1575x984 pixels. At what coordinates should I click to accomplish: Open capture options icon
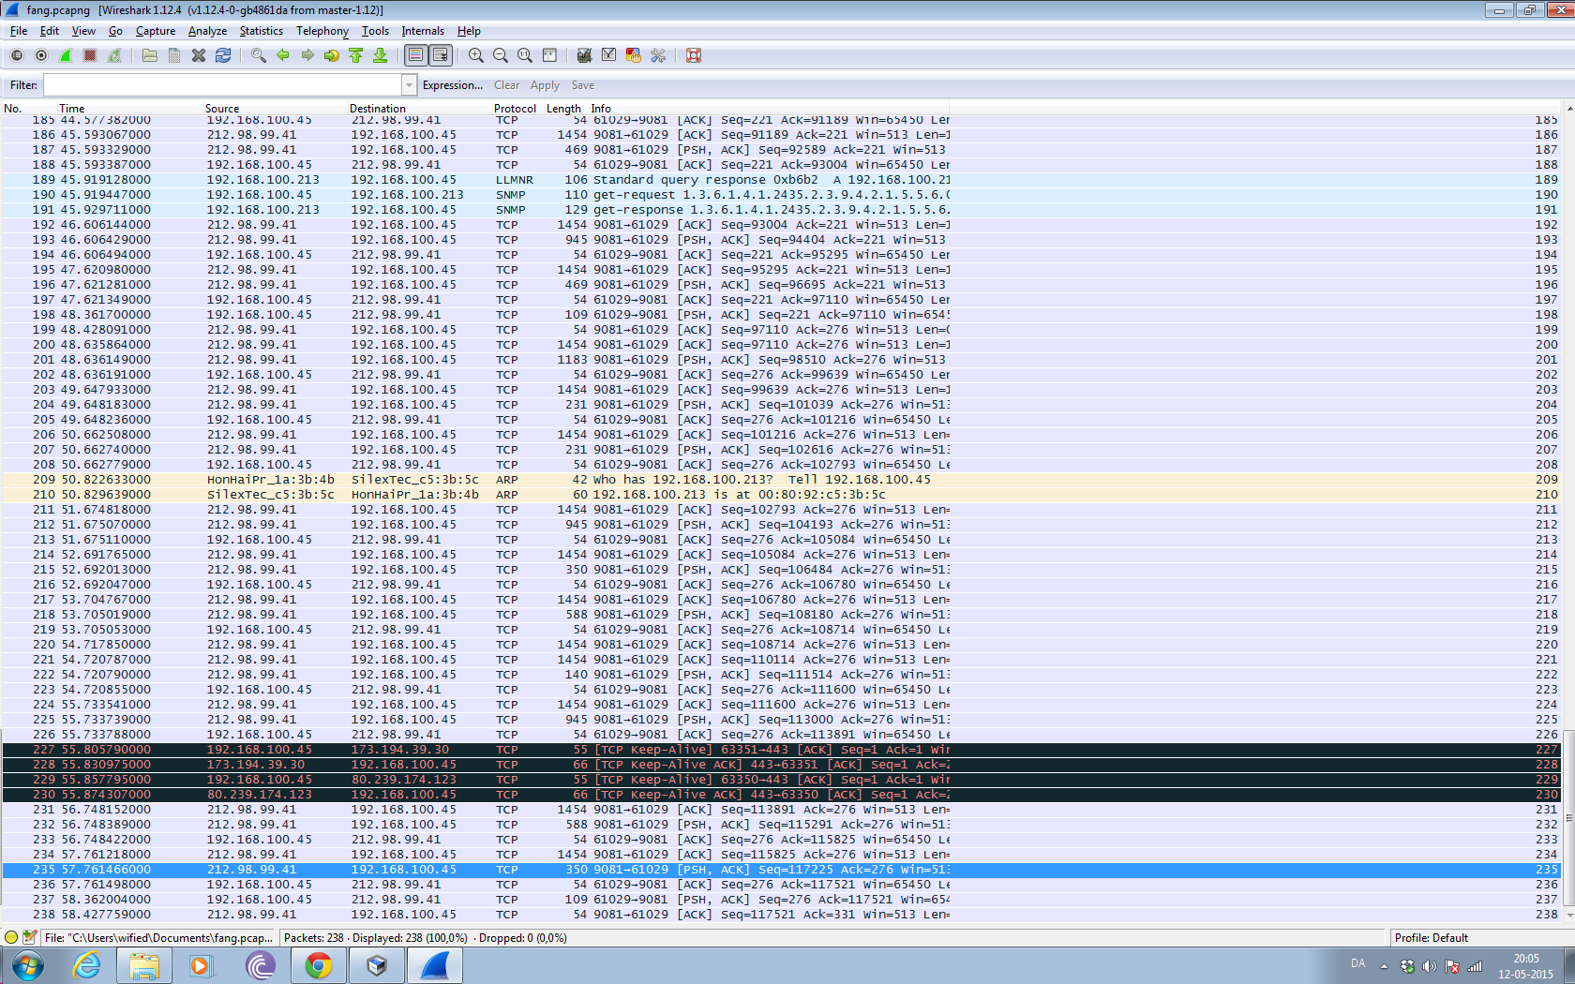click(x=41, y=56)
